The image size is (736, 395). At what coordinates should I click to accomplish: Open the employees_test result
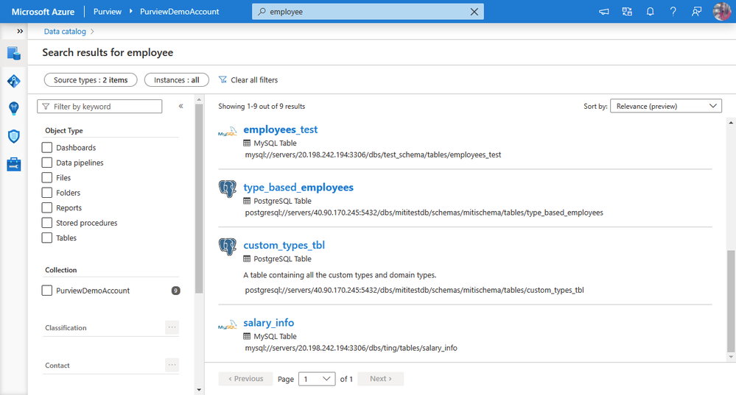pyautogui.click(x=280, y=129)
